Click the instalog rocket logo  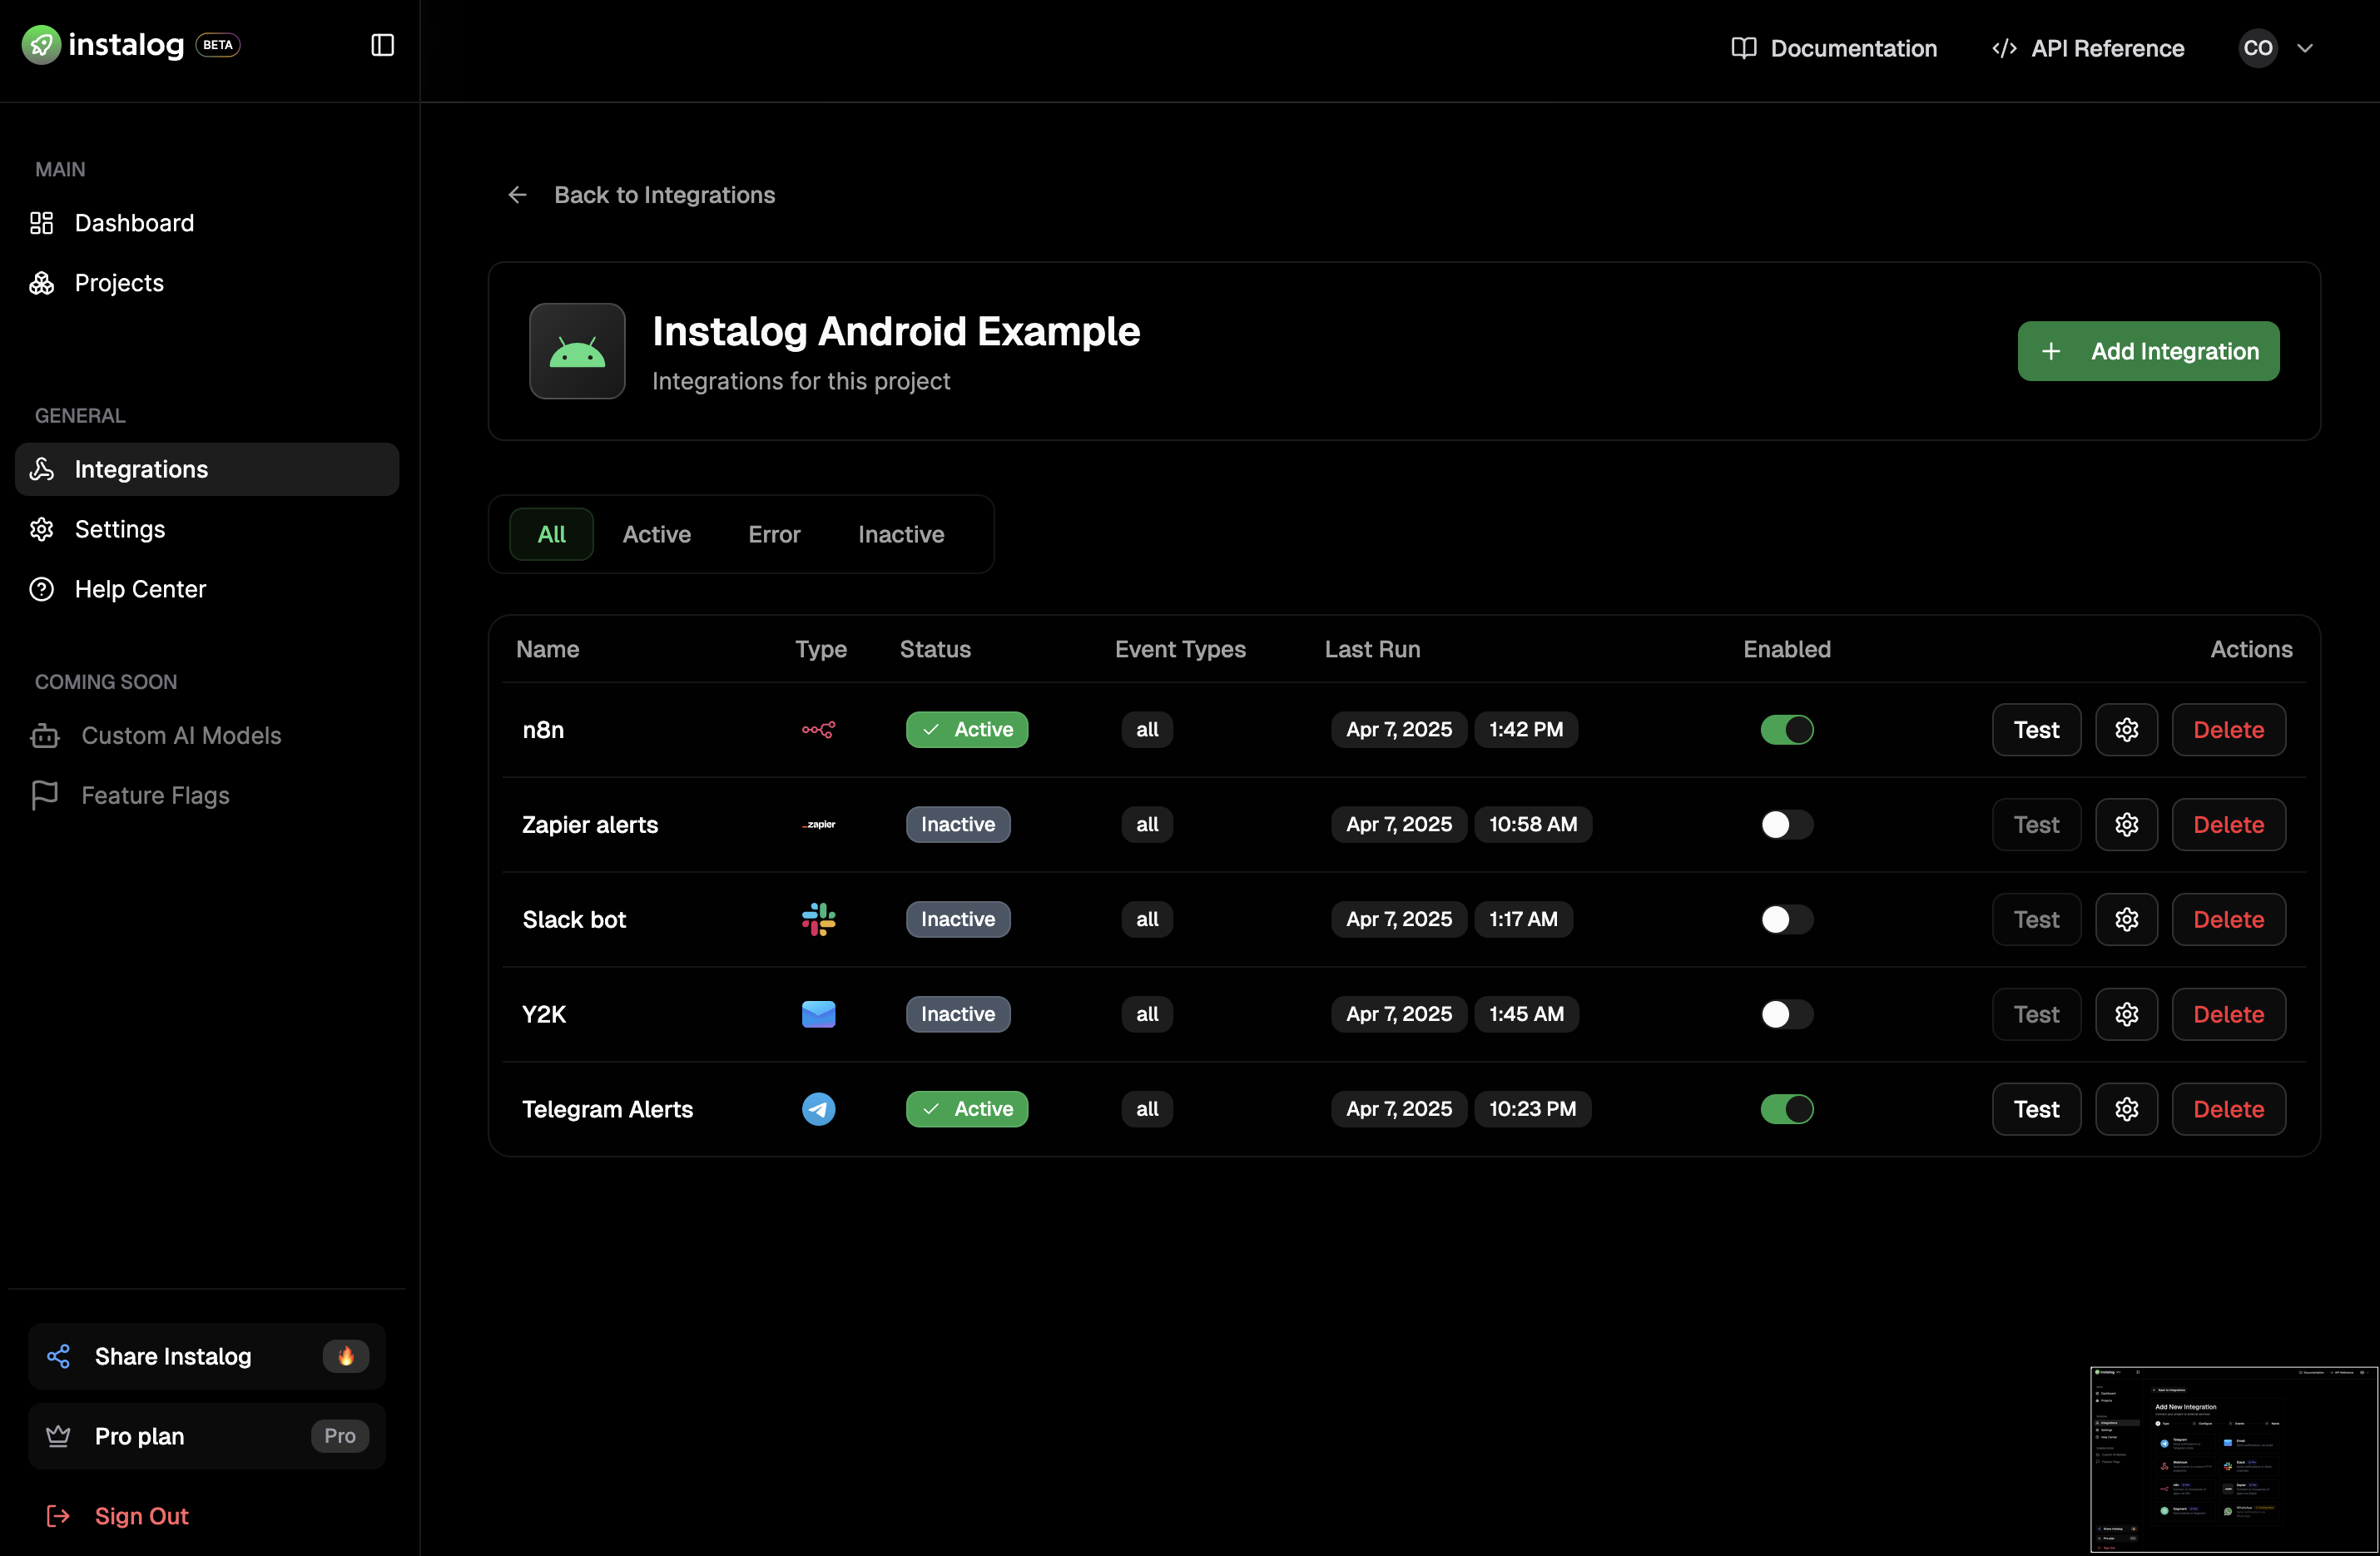[x=41, y=45]
